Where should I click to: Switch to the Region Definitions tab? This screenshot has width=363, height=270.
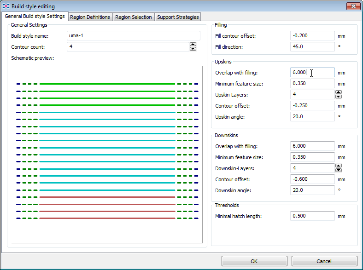click(x=90, y=17)
